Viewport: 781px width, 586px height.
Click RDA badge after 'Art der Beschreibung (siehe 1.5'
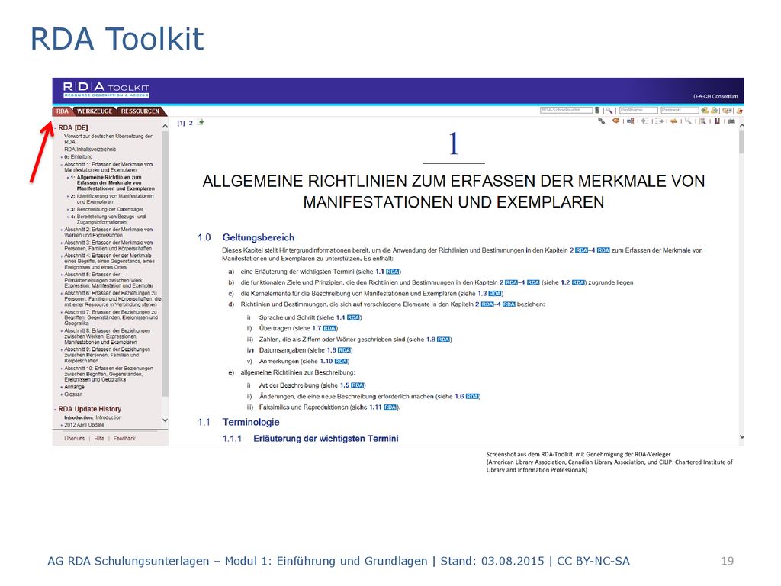(358, 385)
